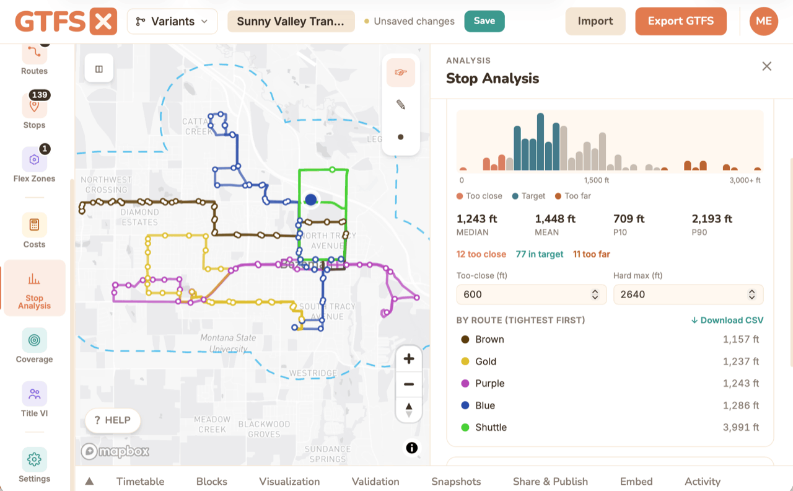Viewport: 793px width, 491px height.
Task: Open the Variants dropdown
Action: click(172, 22)
